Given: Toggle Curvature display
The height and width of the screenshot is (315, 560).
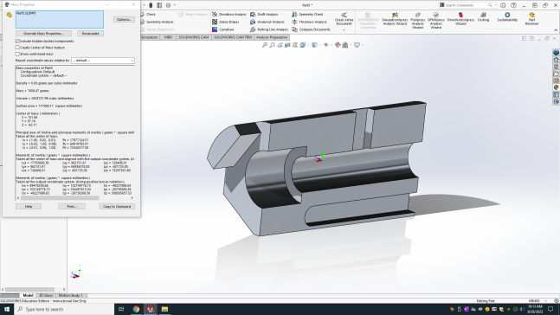Looking at the screenshot, I should [223, 29].
